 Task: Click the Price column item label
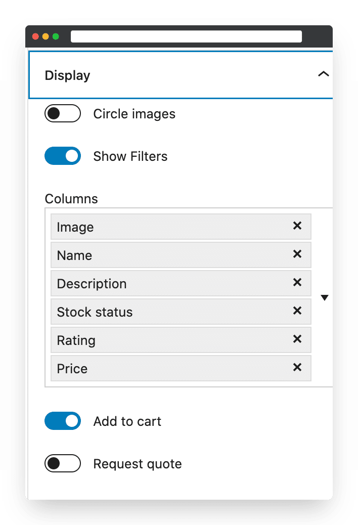(x=72, y=369)
